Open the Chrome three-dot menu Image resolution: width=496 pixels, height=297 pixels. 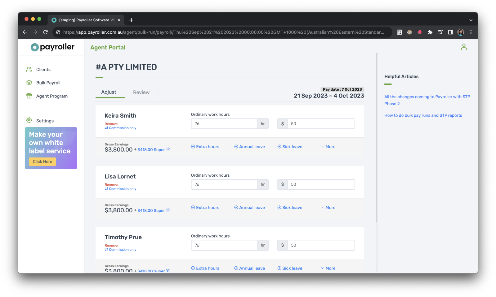[471, 32]
